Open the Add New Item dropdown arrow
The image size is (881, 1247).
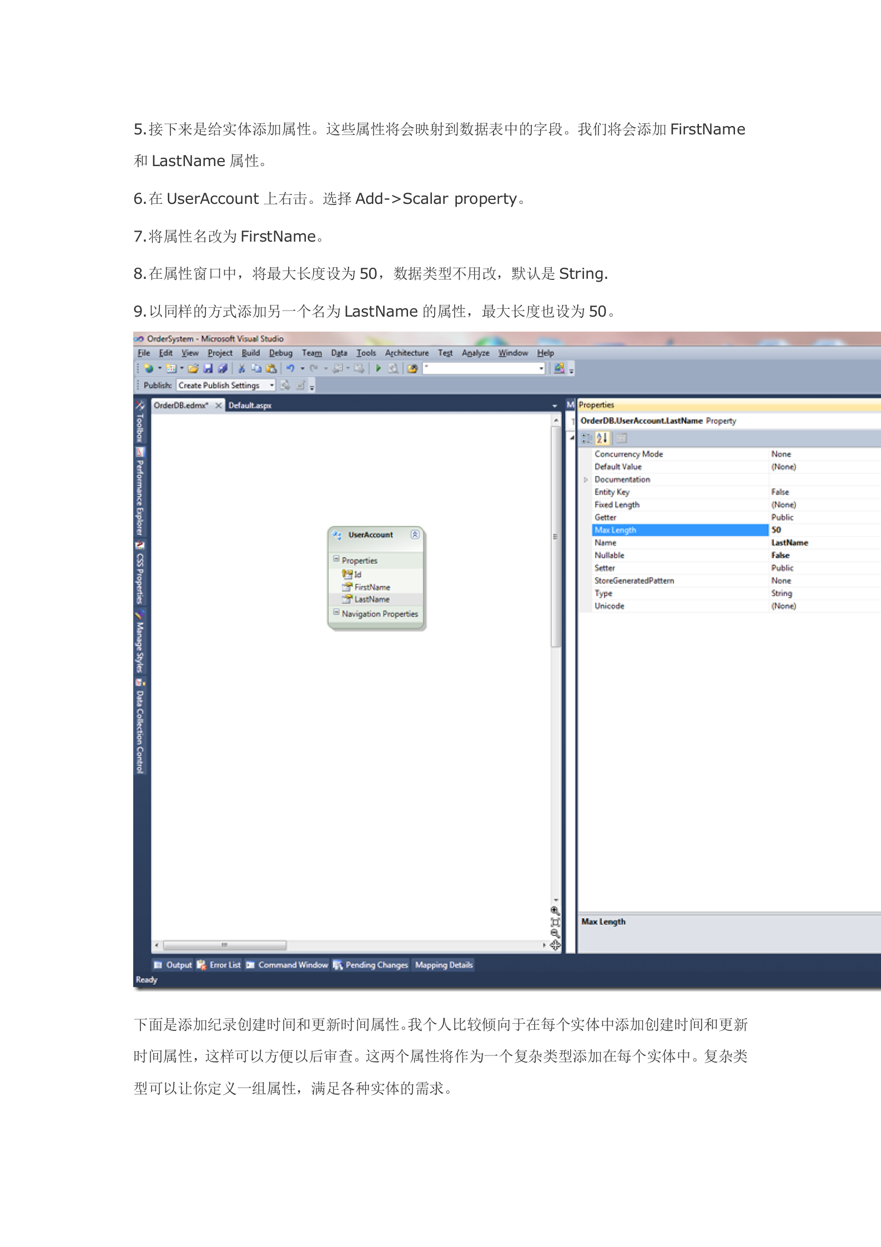point(182,368)
